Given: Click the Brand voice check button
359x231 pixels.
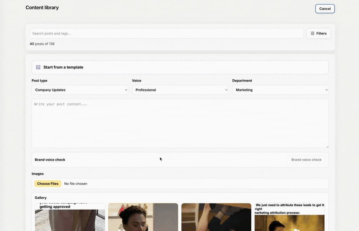Looking at the screenshot, I should click(306, 160).
